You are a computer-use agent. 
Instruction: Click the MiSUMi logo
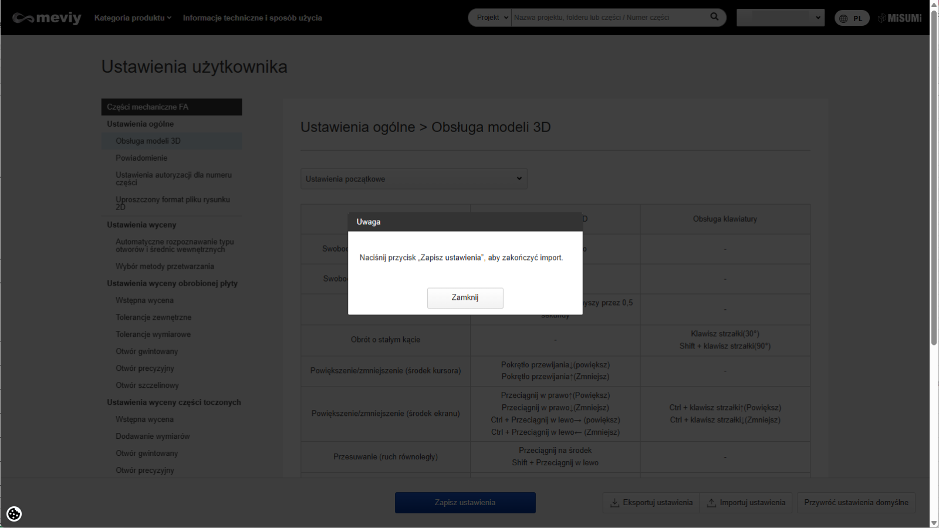click(900, 18)
